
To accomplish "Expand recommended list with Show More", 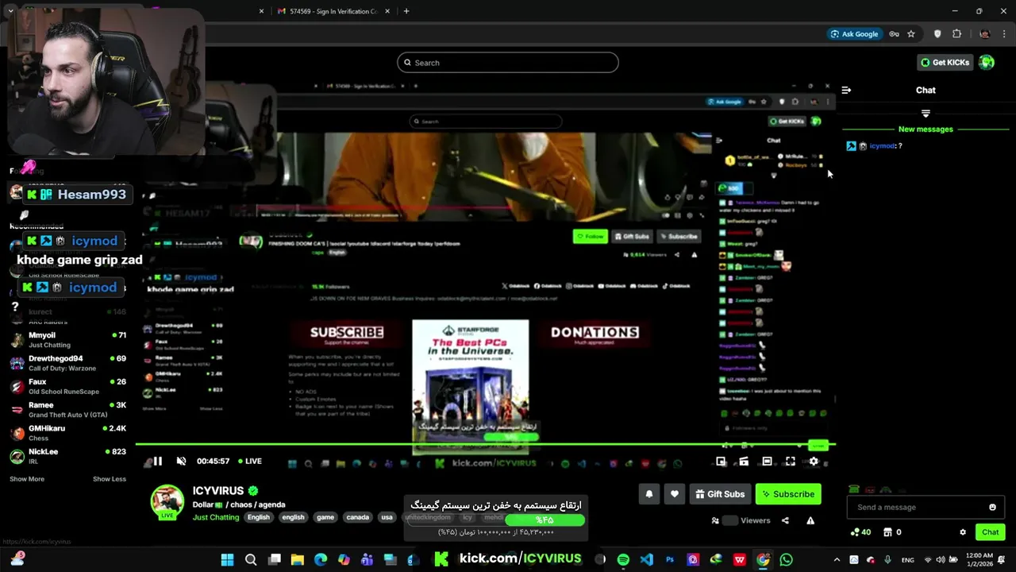I will coord(27,479).
